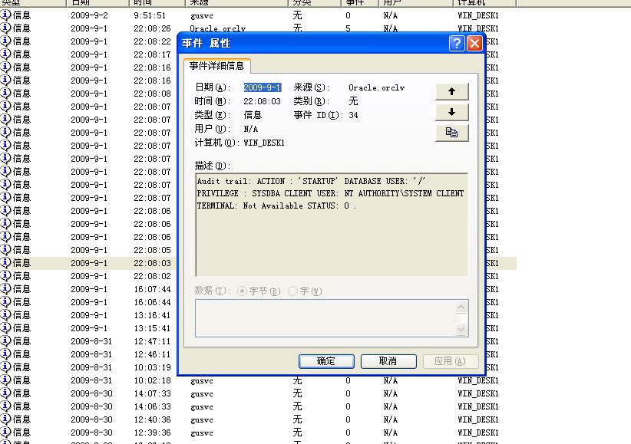Click the up arrow for previous event
This screenshot has width=631, height=444.
coord(451,91)
